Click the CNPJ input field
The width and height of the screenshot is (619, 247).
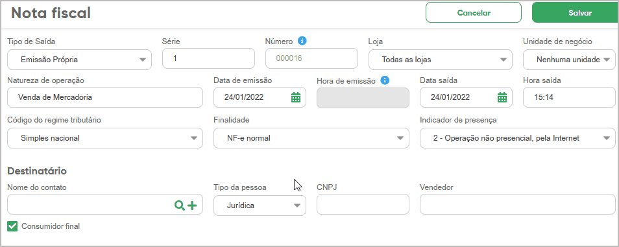[363, 204]
